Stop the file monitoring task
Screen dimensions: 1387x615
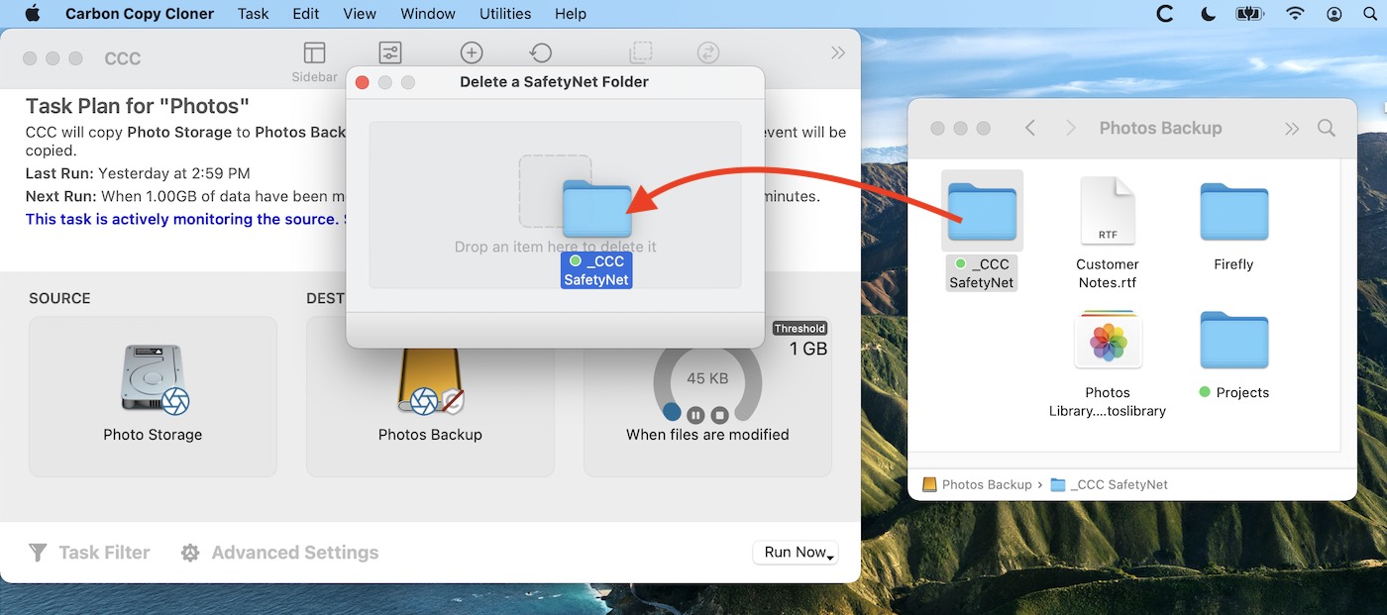tap(720, 415)
